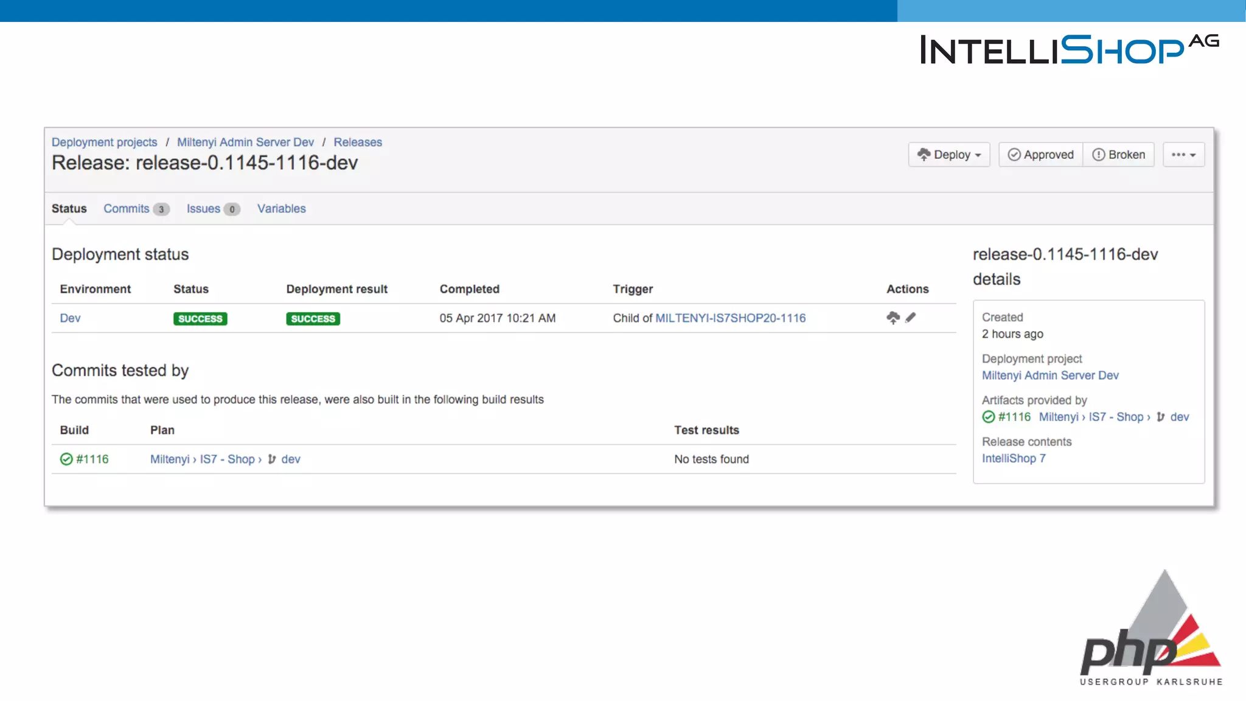
Task: Open the Issues tab
Action: coord(204,209)
